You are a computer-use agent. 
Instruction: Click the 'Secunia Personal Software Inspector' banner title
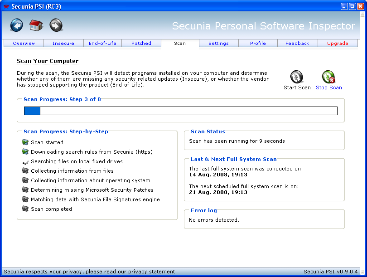[264, 26]
